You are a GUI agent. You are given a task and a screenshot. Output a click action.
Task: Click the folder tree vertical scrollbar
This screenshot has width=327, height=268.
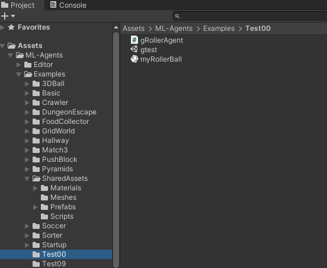pyautogui.click(x=116, y=149)
